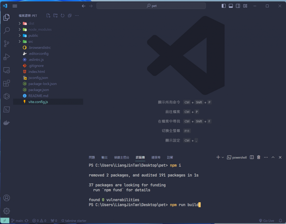286x224 pixels.
Task: Open the Extensions view icon
Action: pos(7,83)
